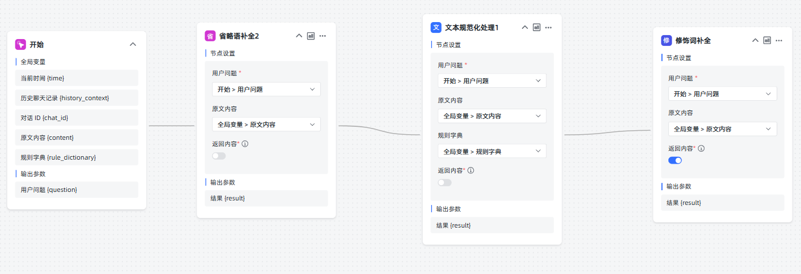Viewport: 801px width, 274px height.
Task: Click 结果 {result} output in 文本规范化处理1
Action: (492, 225)
